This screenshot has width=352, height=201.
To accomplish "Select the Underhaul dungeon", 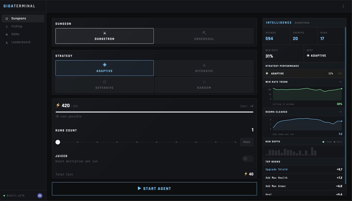I will click(x=204, y=36).
